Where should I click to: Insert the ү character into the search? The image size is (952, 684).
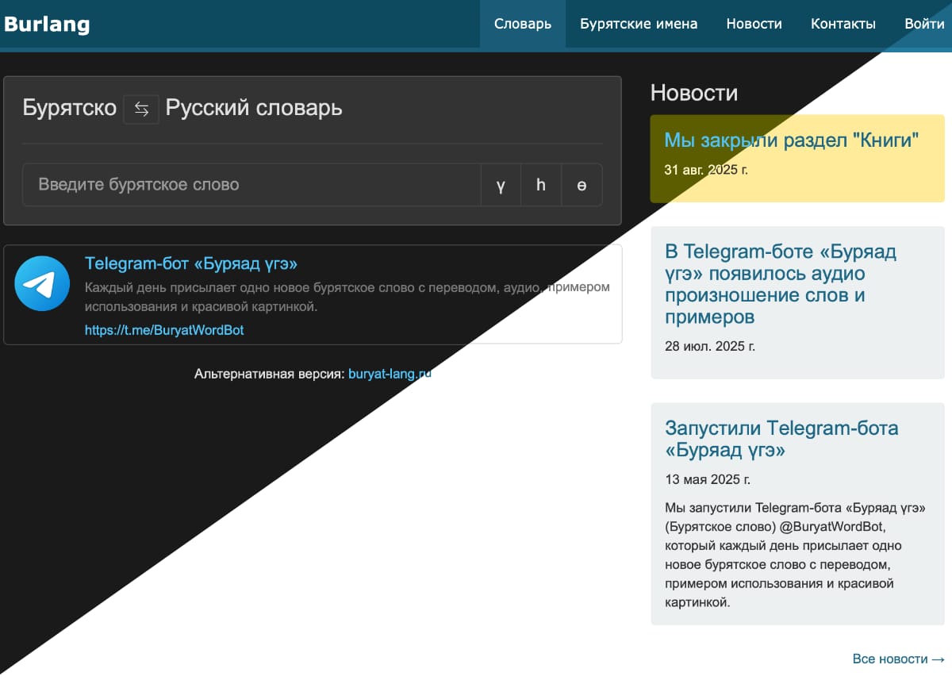[x=501, y=185]
